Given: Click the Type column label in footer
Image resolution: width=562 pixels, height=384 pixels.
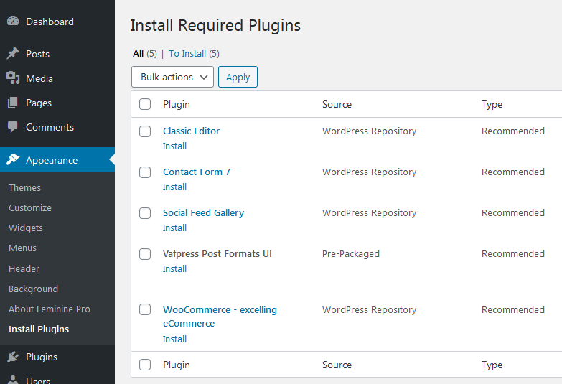Looking at the screenshot, I should point(492,365).
